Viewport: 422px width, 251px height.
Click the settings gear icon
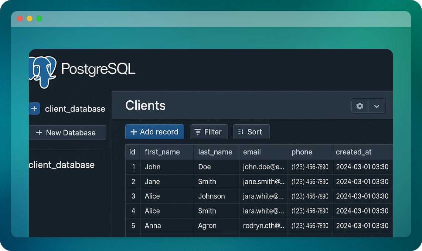360,106
